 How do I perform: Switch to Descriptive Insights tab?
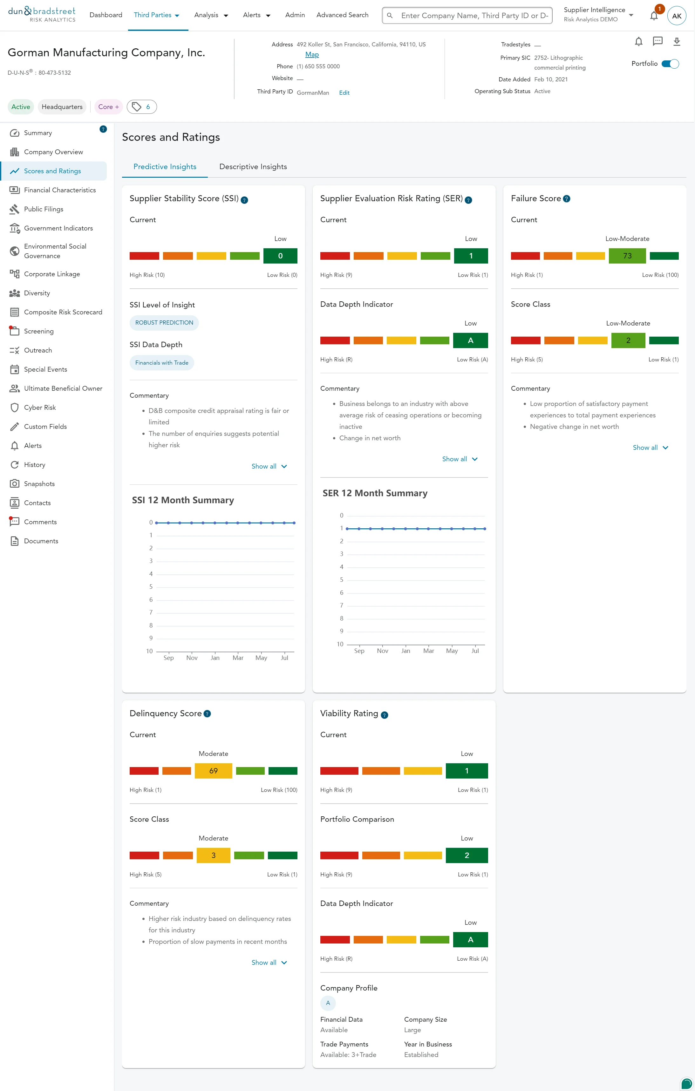(x=253, y=167)
